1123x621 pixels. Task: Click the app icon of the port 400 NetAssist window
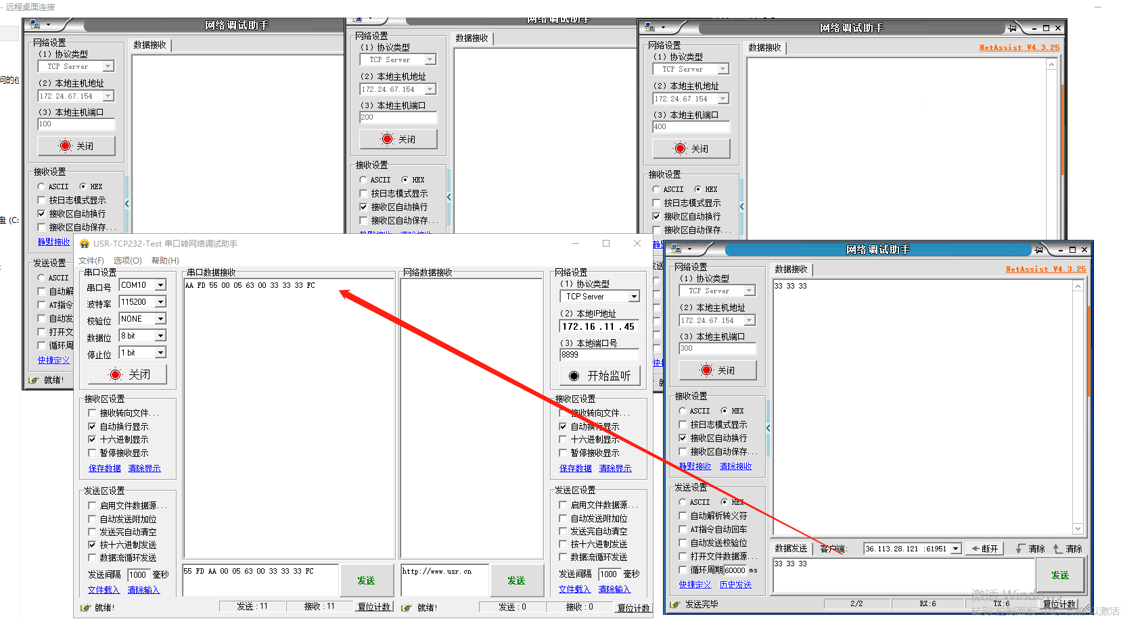(x=649, y=28)
